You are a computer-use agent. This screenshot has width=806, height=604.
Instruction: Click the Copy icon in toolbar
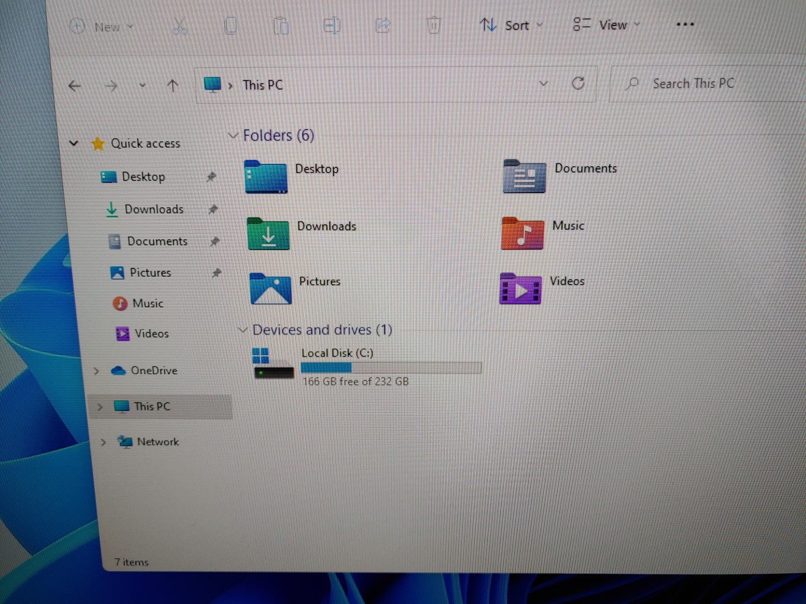click(231, 26)
